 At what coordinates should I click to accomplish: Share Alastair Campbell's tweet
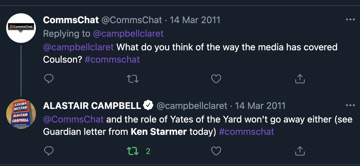pos(300,151)
